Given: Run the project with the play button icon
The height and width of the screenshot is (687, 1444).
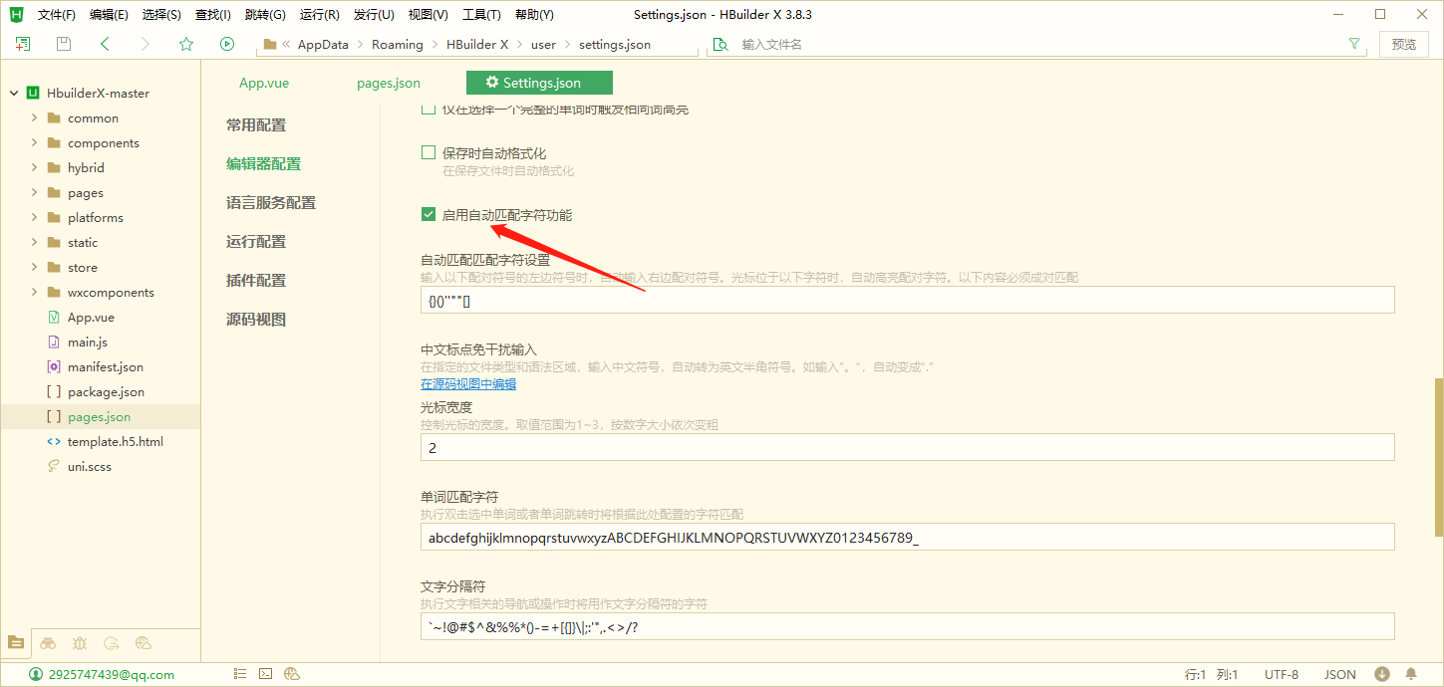Looking at the screenshot, I should click(x=226, y=44).
